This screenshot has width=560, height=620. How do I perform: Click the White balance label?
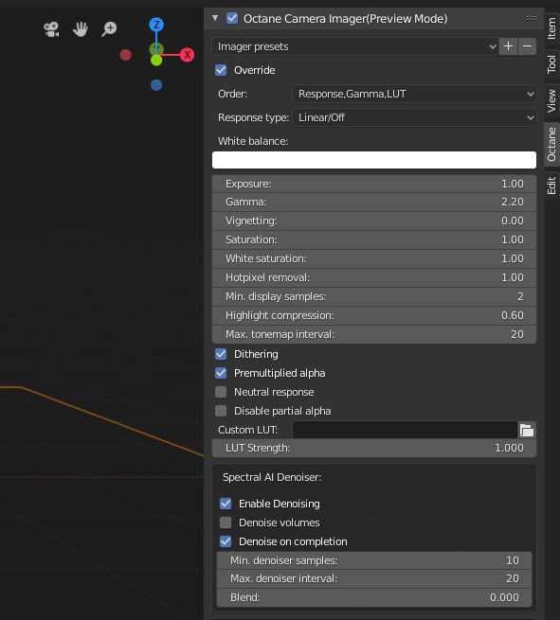(x=253, y=141)
